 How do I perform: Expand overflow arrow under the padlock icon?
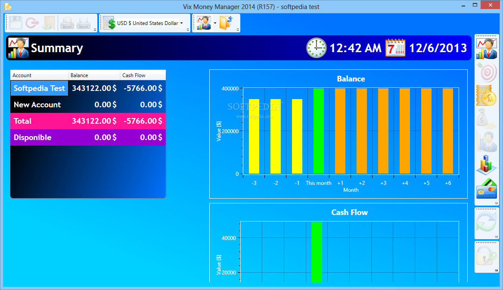[496, 271]
